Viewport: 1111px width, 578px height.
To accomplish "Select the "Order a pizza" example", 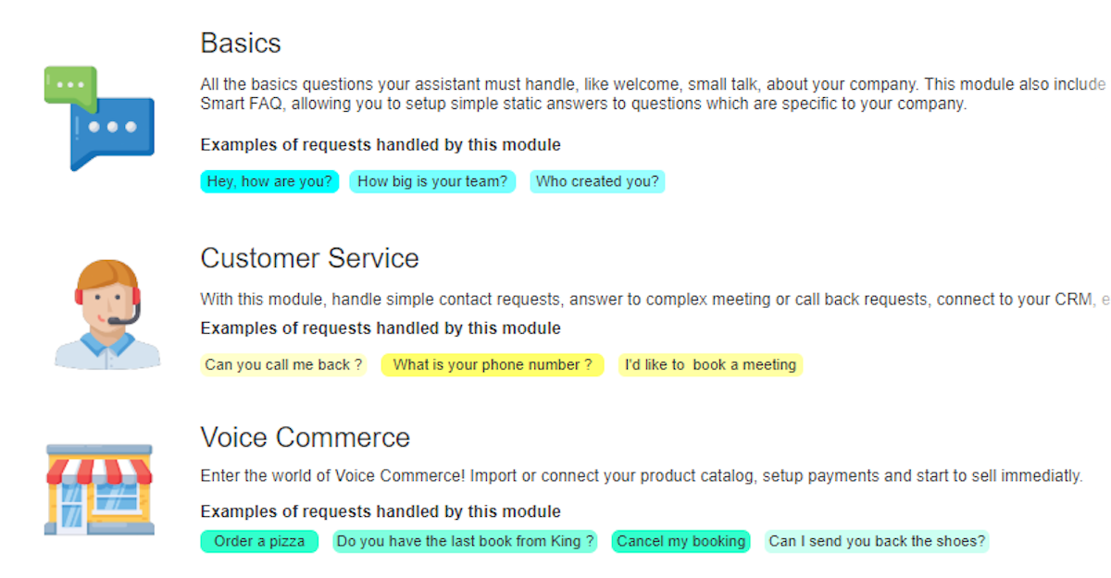I will [x=259, y=541].
